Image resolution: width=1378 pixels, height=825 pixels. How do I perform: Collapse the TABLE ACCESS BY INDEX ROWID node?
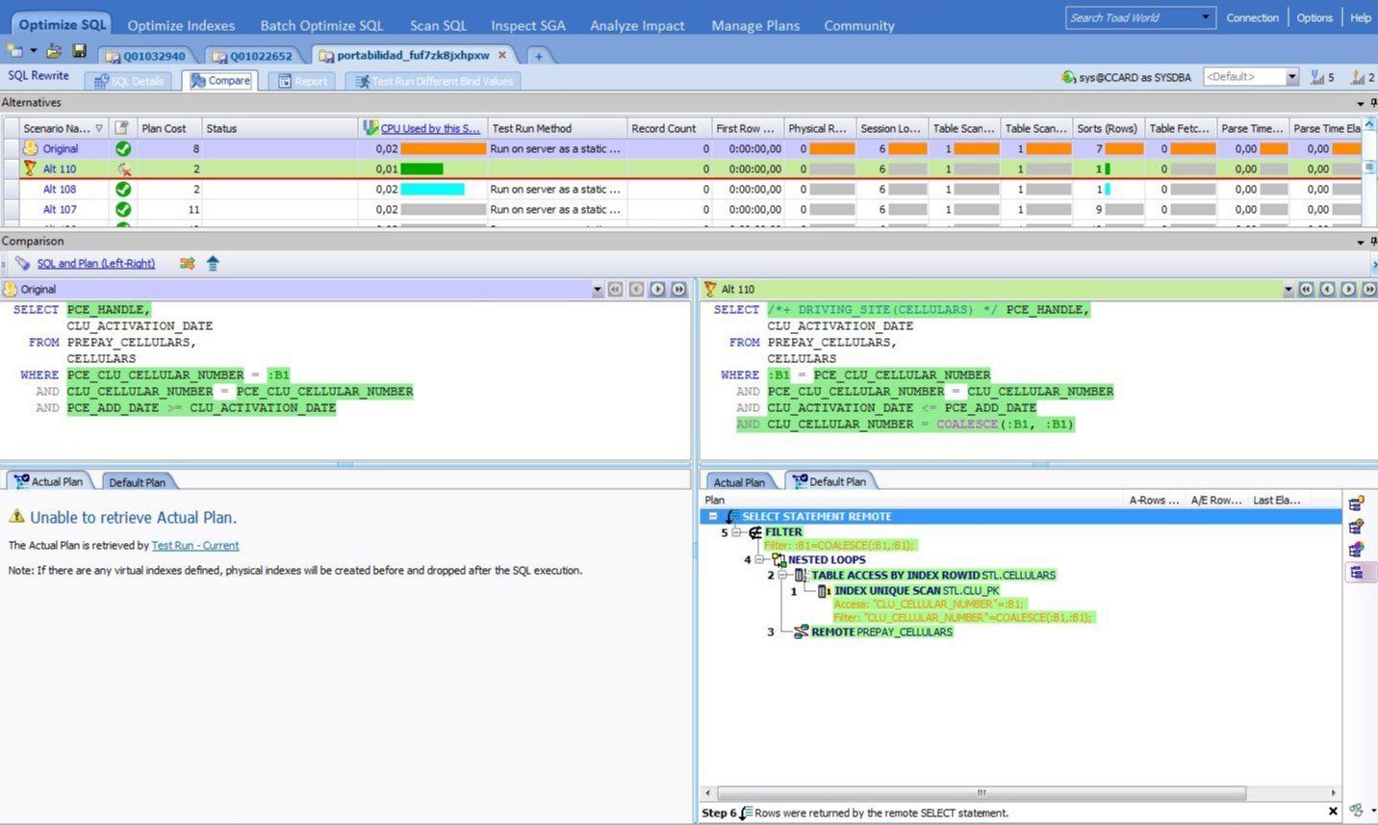pyautogui.click(x=782, y=575)
